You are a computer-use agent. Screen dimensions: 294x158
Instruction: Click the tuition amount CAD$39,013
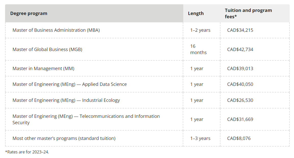[240, 69]
